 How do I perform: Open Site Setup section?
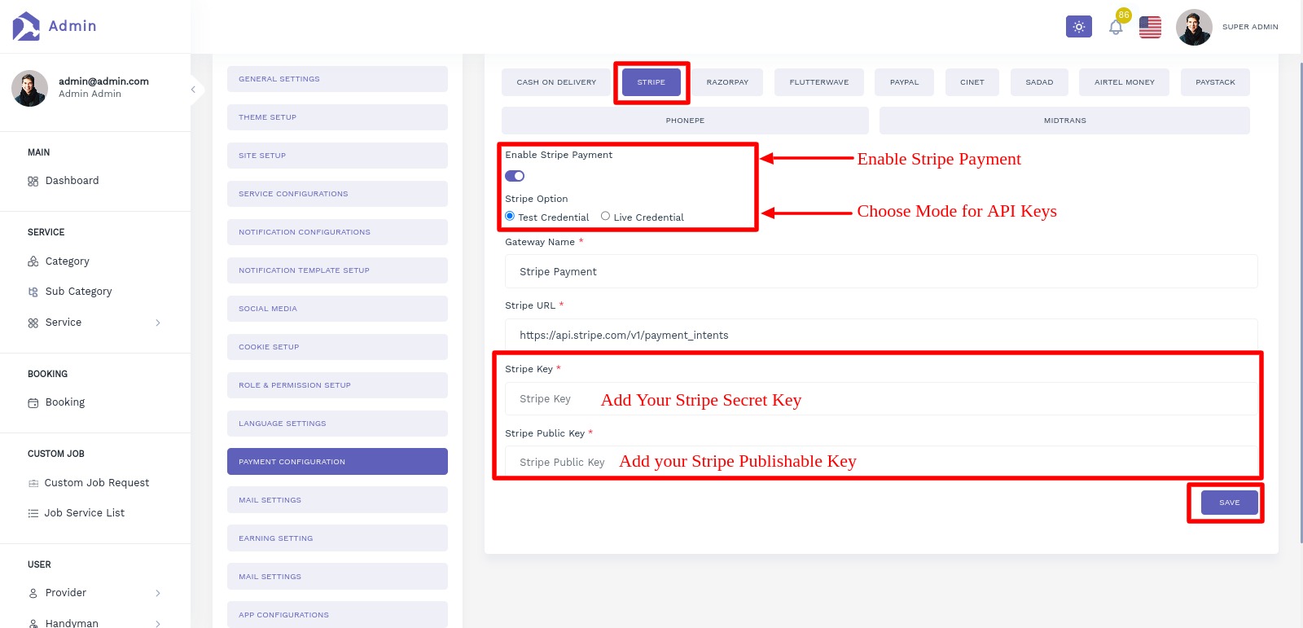coord(337,156)
